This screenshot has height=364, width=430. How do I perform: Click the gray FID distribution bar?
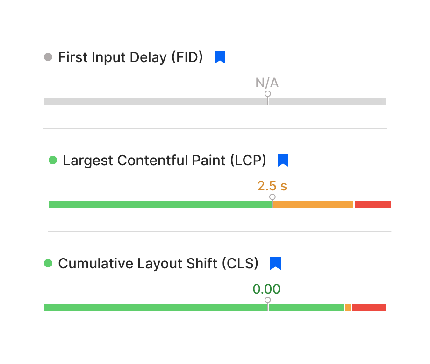point(215,101)
